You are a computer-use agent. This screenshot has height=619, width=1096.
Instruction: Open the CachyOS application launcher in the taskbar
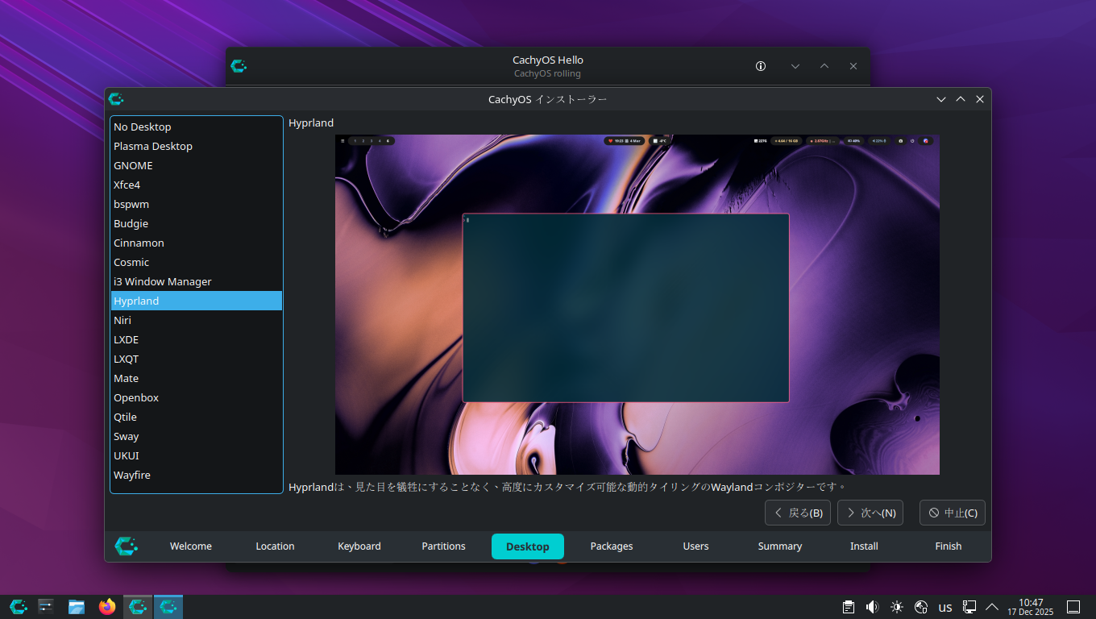(19, 607)
